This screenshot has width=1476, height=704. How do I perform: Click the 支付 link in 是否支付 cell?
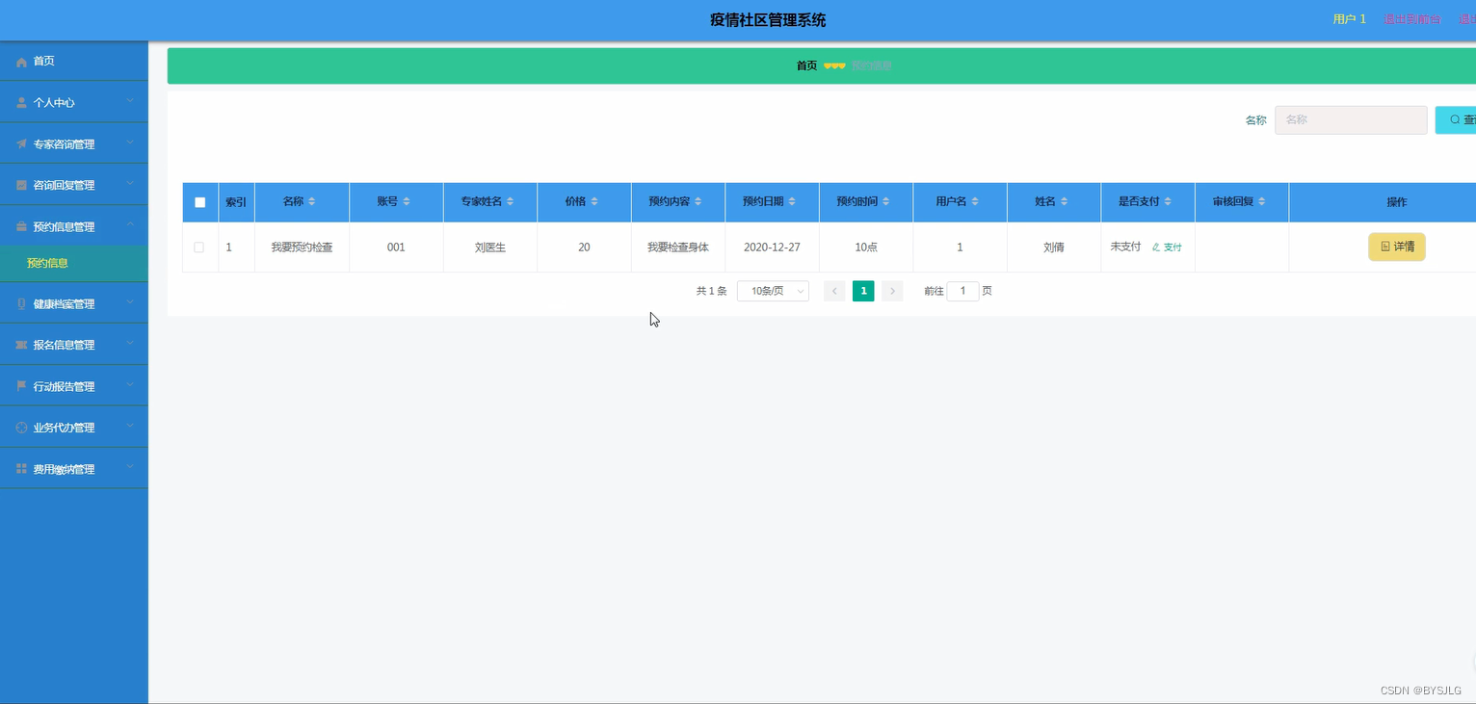1167,248
